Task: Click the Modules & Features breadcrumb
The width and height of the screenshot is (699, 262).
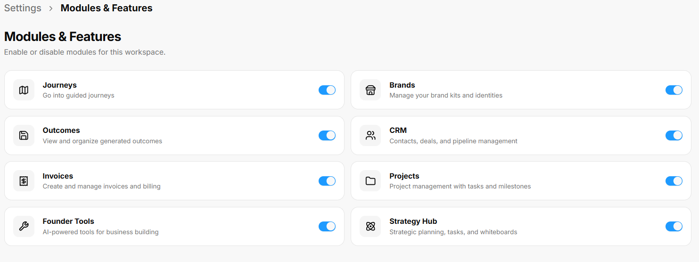Action: click(x=107, y=8)
